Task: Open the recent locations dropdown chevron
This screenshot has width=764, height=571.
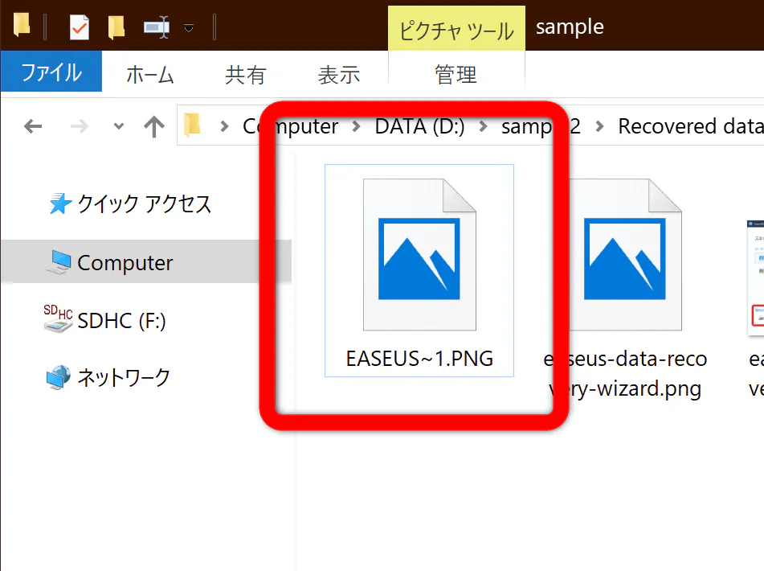Action: pyautogui.click(x=118, y=126)
